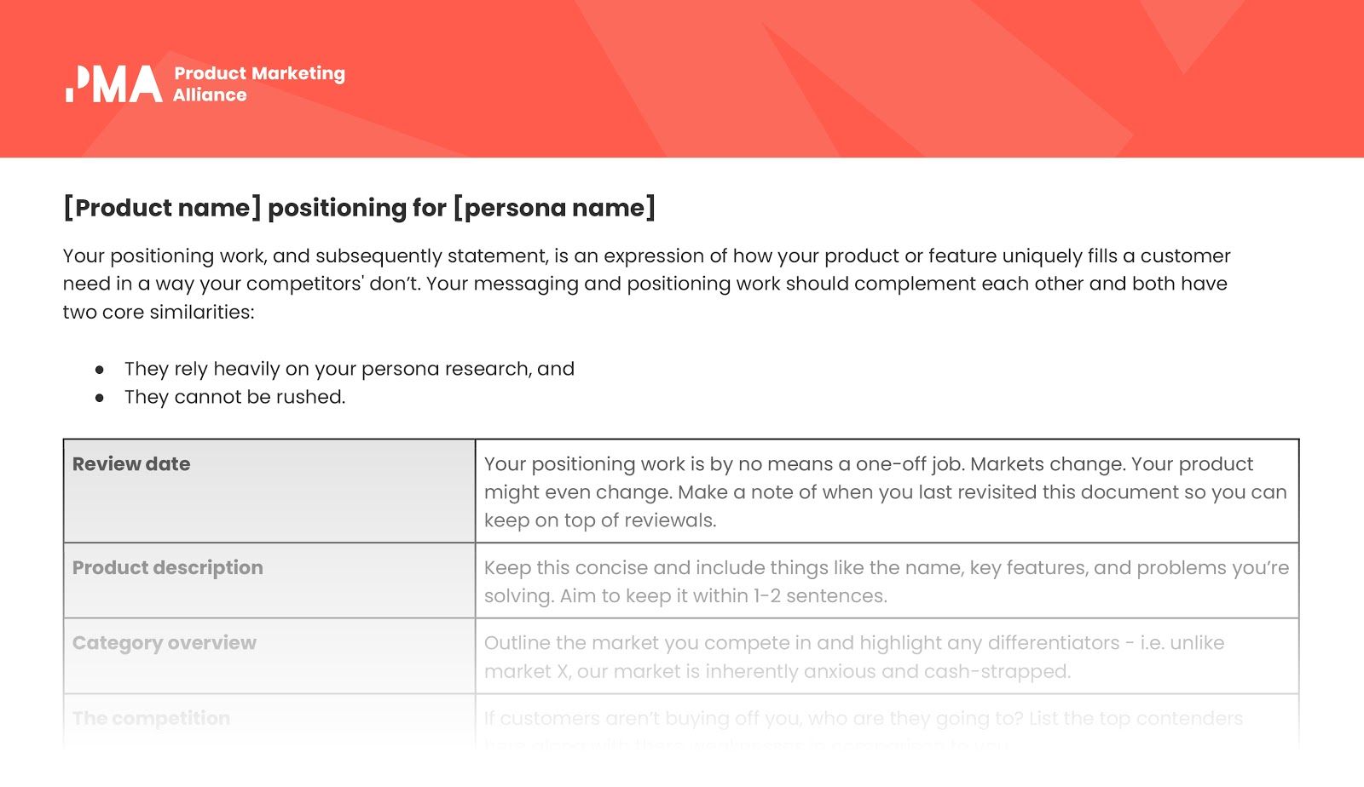Click the Review date description cell
The height and width of the screenshot is (787, 1364).
click(887, 491)
